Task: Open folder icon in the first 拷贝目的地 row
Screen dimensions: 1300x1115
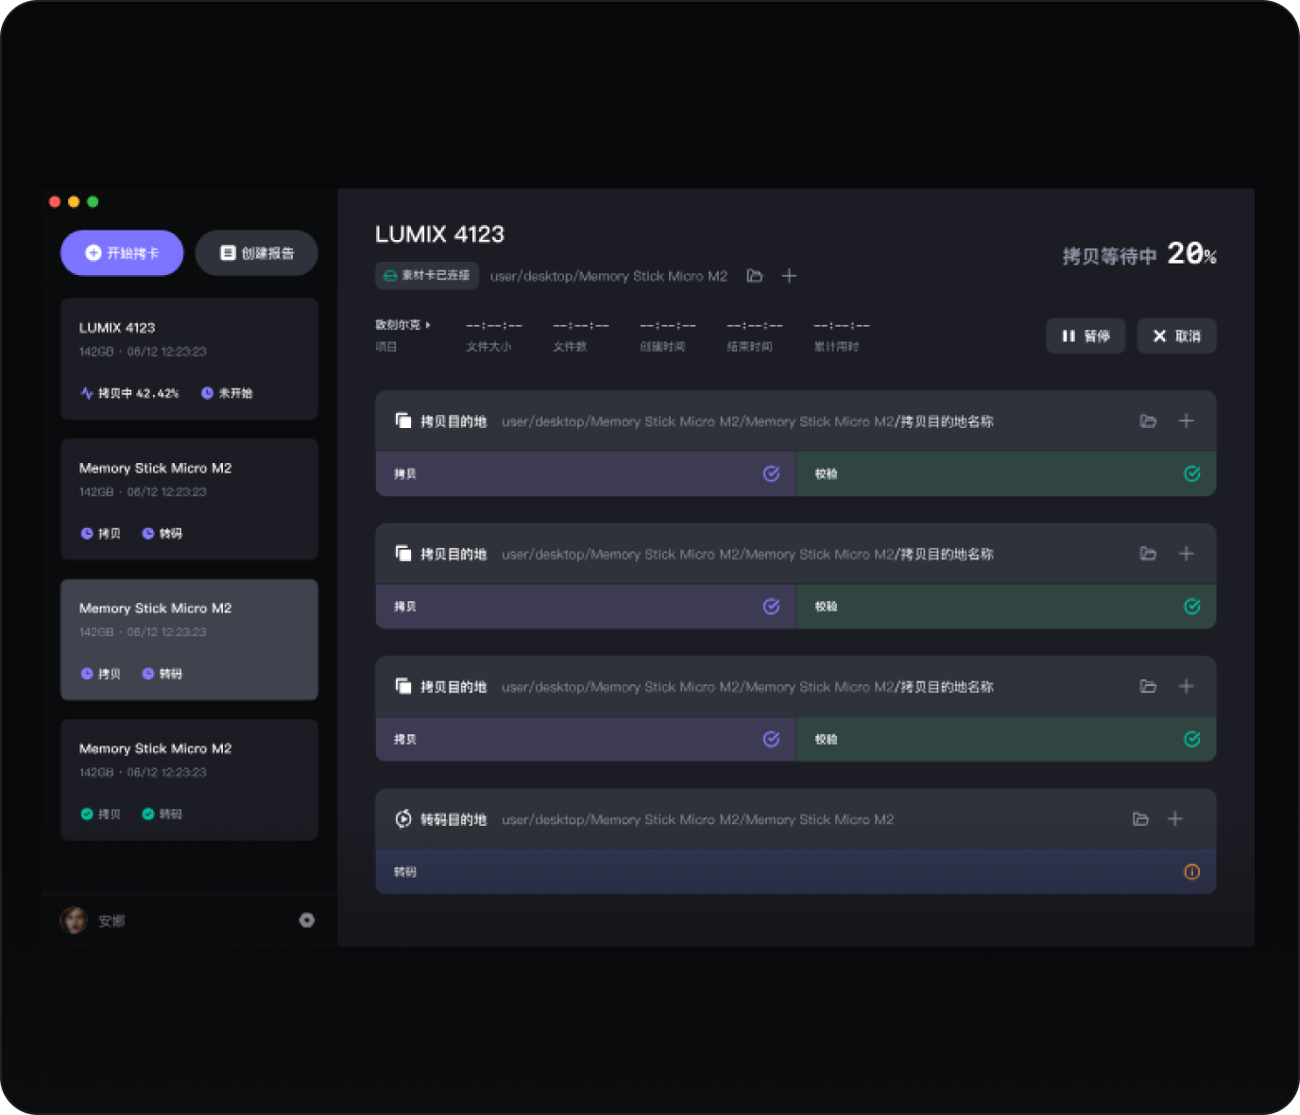Action: 1148,421
